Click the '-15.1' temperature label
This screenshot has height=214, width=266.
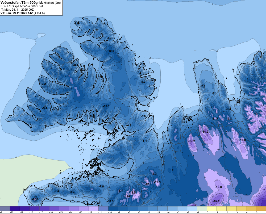coord(216,201)
